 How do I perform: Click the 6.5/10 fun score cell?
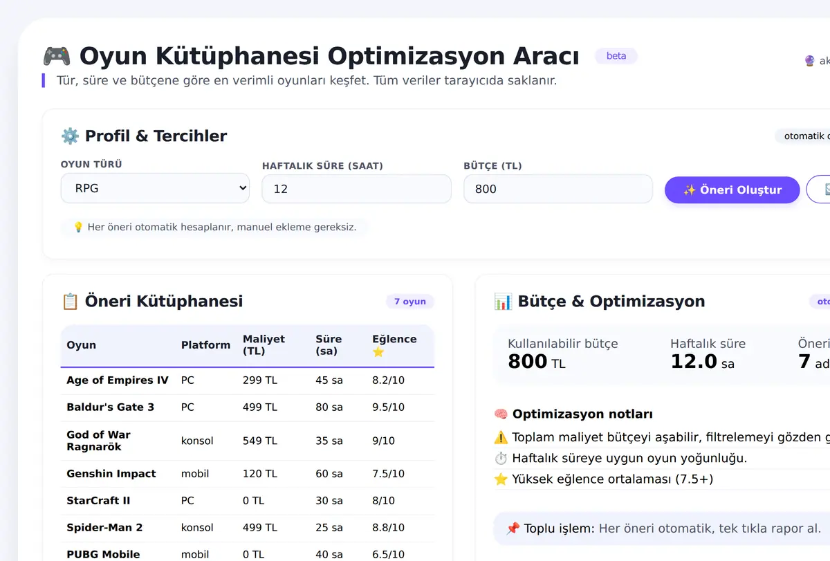388,555
